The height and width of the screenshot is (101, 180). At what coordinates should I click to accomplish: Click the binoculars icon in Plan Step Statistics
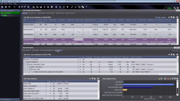90,79
